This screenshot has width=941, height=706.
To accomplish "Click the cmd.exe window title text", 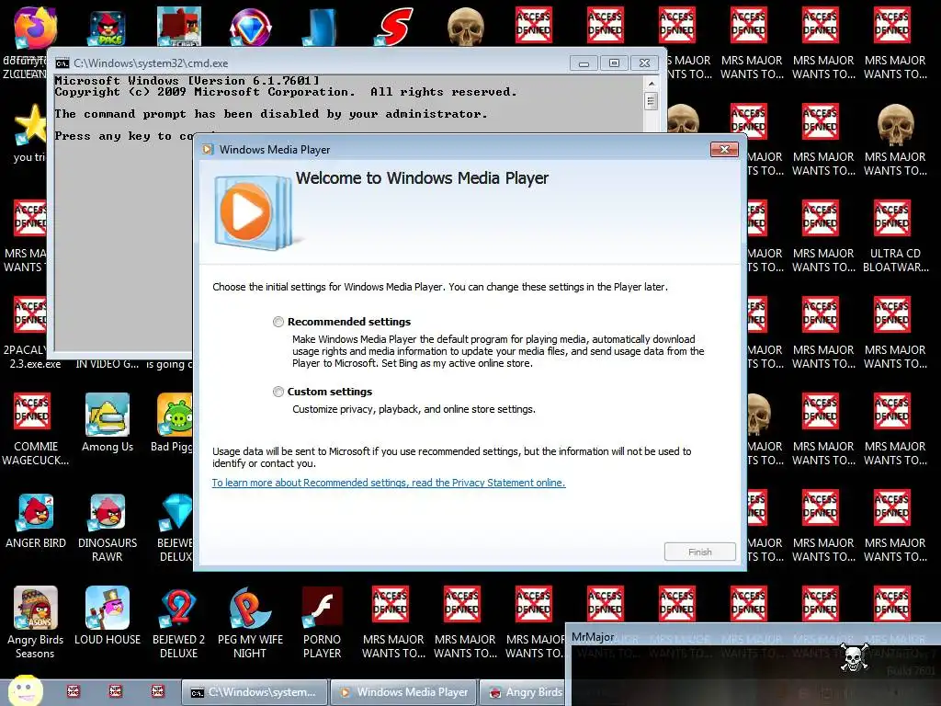I will coord(151,63).
